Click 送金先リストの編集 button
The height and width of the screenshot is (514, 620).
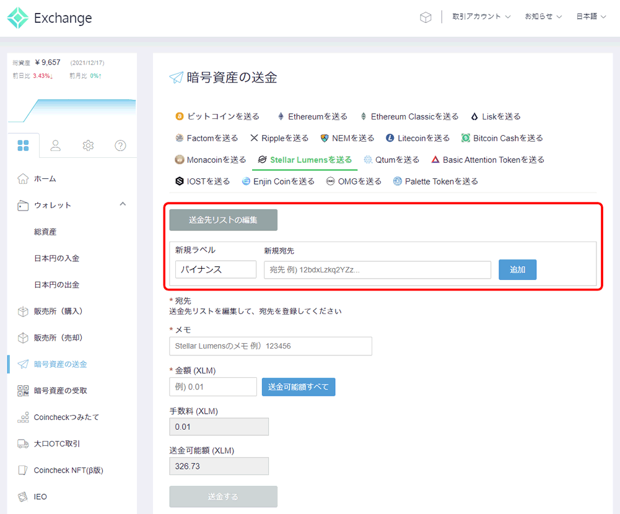click(224, 220)
